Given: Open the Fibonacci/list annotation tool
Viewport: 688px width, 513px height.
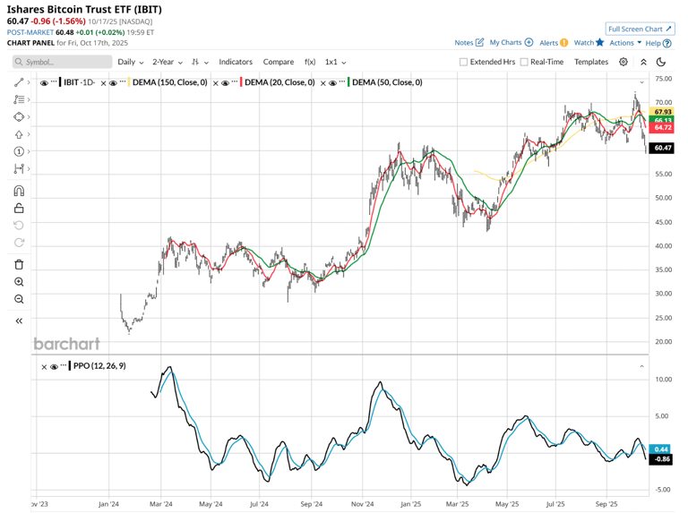Looking at the screenshot, I should tap(19, 99).
